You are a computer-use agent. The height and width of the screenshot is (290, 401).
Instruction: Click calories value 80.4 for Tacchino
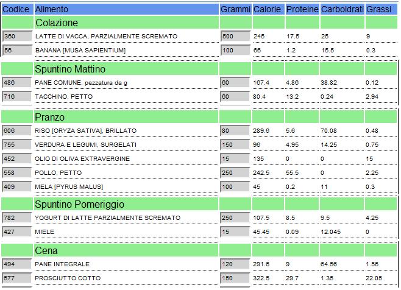[260, 97]
